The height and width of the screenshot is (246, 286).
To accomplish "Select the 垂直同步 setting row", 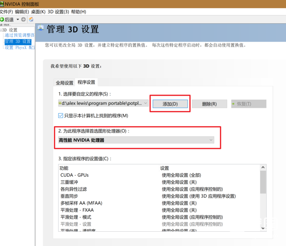I will 159,196.
